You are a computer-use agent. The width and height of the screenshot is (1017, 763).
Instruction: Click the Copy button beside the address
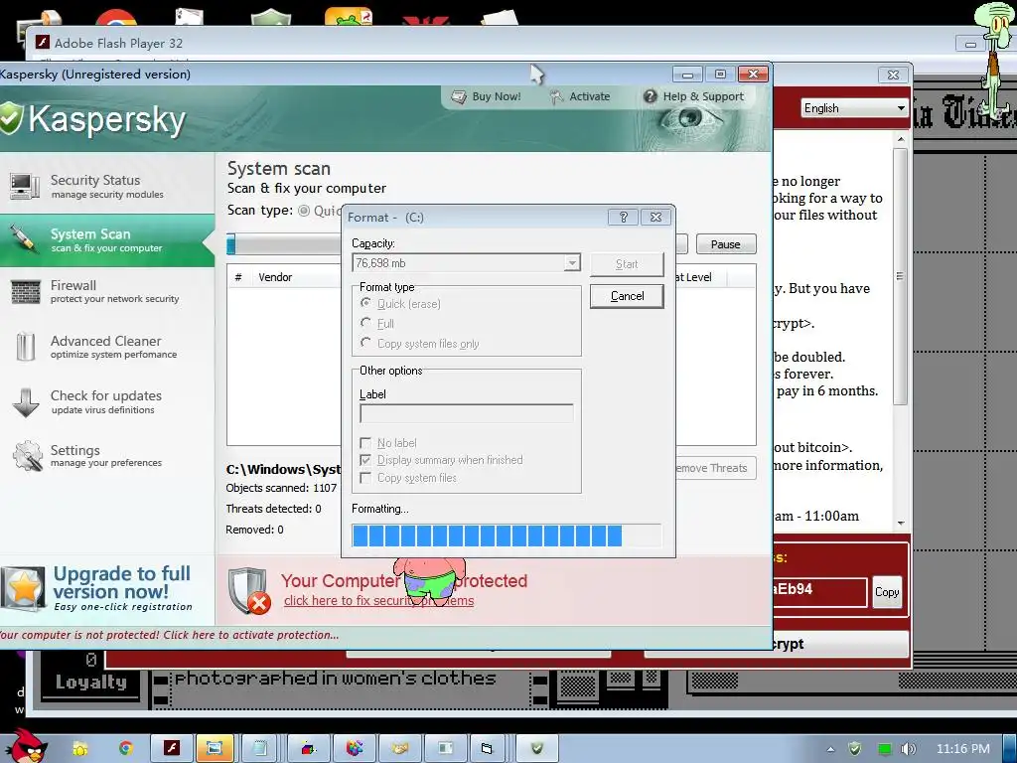pos(887,592)
